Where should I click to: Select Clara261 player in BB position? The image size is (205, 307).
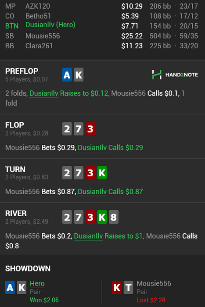point(39,46)
